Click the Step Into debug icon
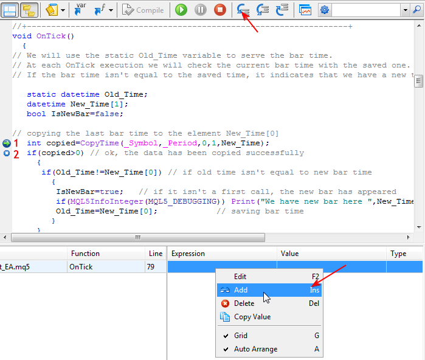The width and height of the screenshot is (425, 360). pyautogui.click(x=243, y=10)
